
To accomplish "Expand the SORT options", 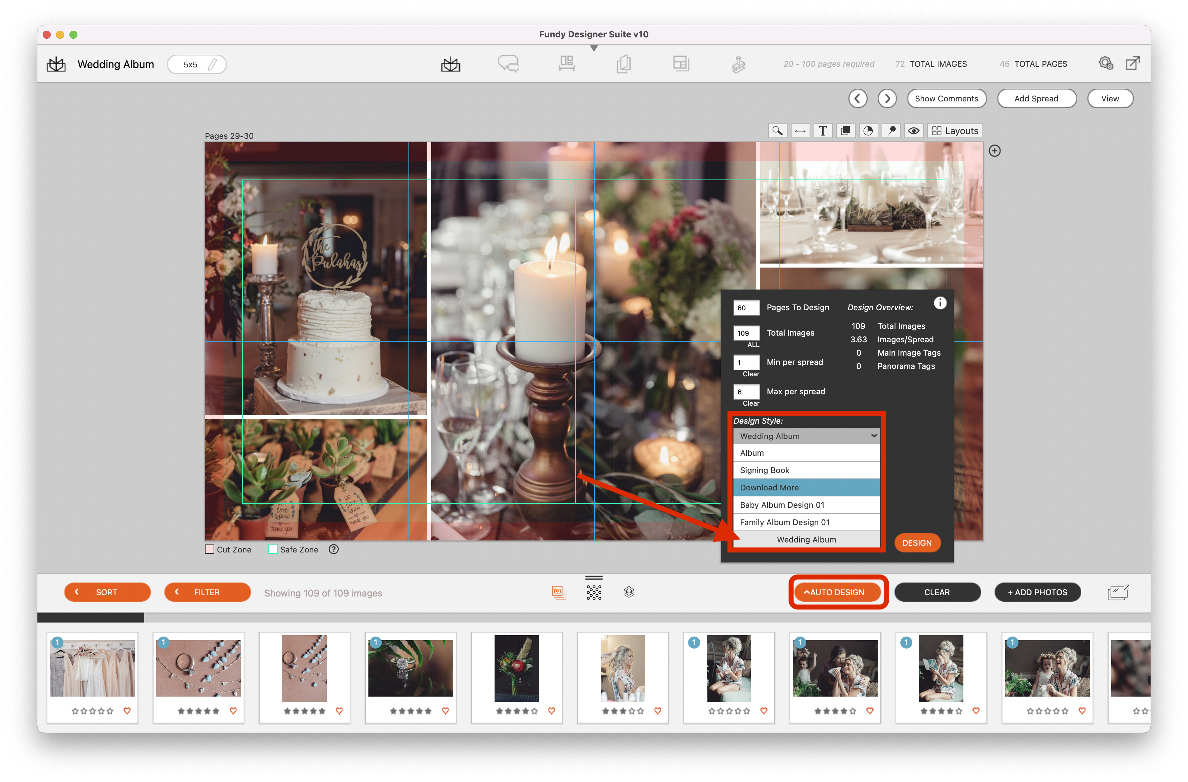I will tap(107, 592).
